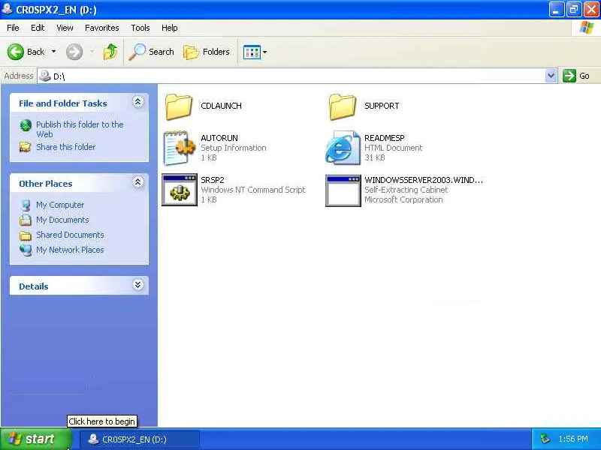Open the Favorites menu
The height and width of the screenshot is (450, 601).
click(x=102, y=28)
